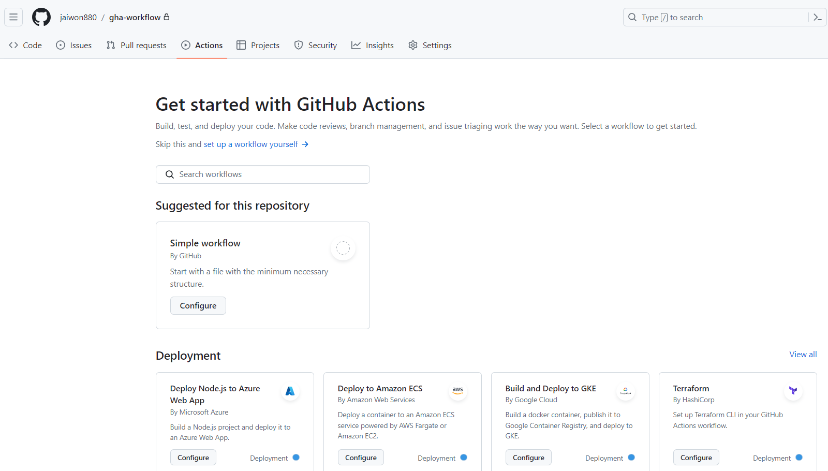828x471 pixels.
Task: Click the magnifier icon in the top search bar
Action: click(x=632, y=17)
